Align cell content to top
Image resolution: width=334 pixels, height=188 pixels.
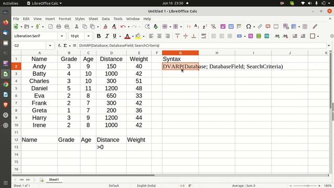coord(177,36)
